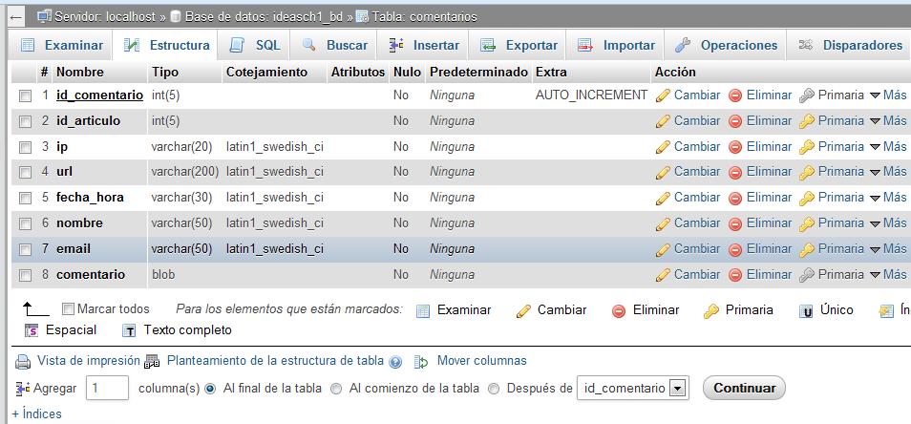Click the back arrow navigation panel icon
The width and height of the screenshot is (911, 424).
(x=15, y=17)
